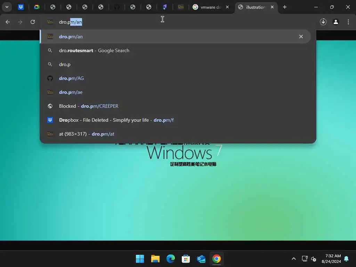Open the profile avatar menu

click(336, 22)
